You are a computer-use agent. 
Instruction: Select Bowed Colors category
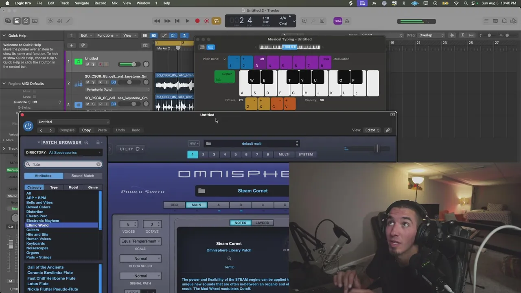pyautogui.click(x=38, y=207)
